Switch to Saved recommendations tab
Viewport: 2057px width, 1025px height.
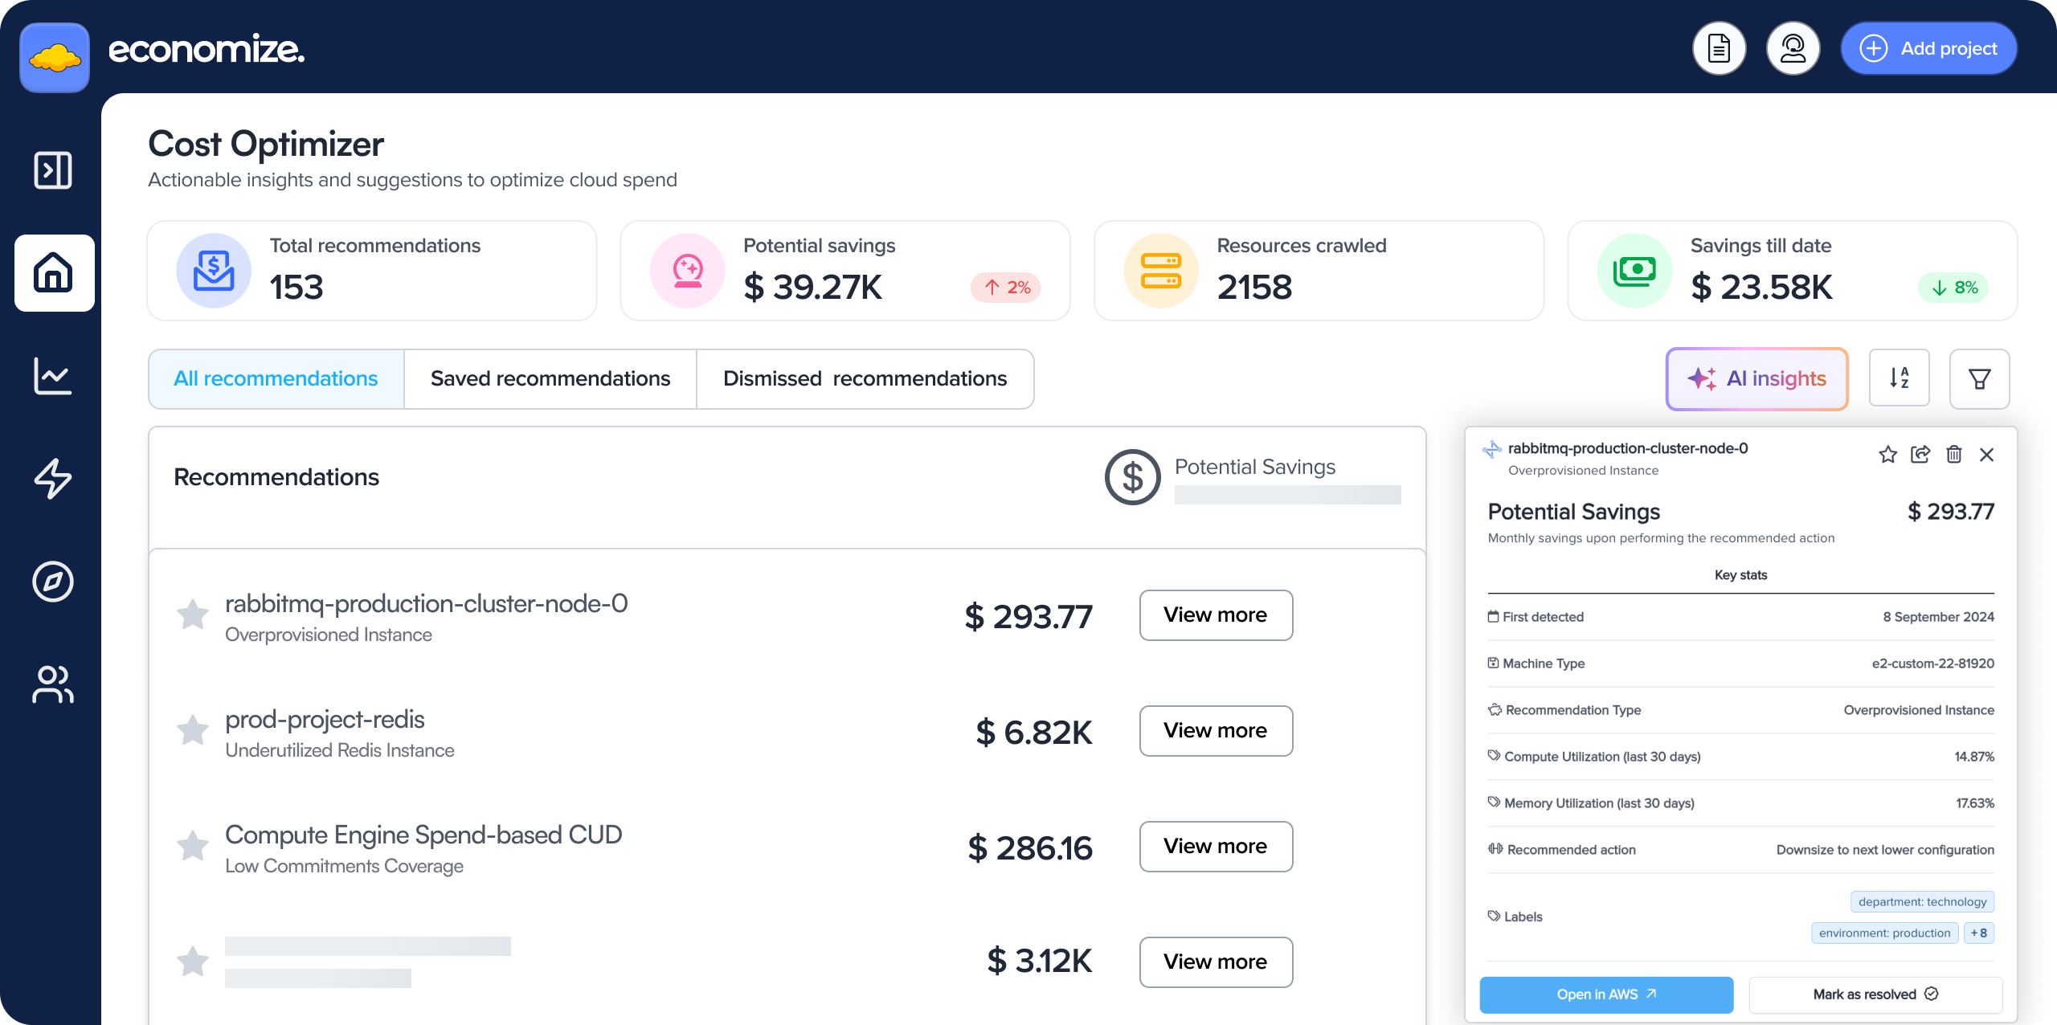click(x=550, y=378)
